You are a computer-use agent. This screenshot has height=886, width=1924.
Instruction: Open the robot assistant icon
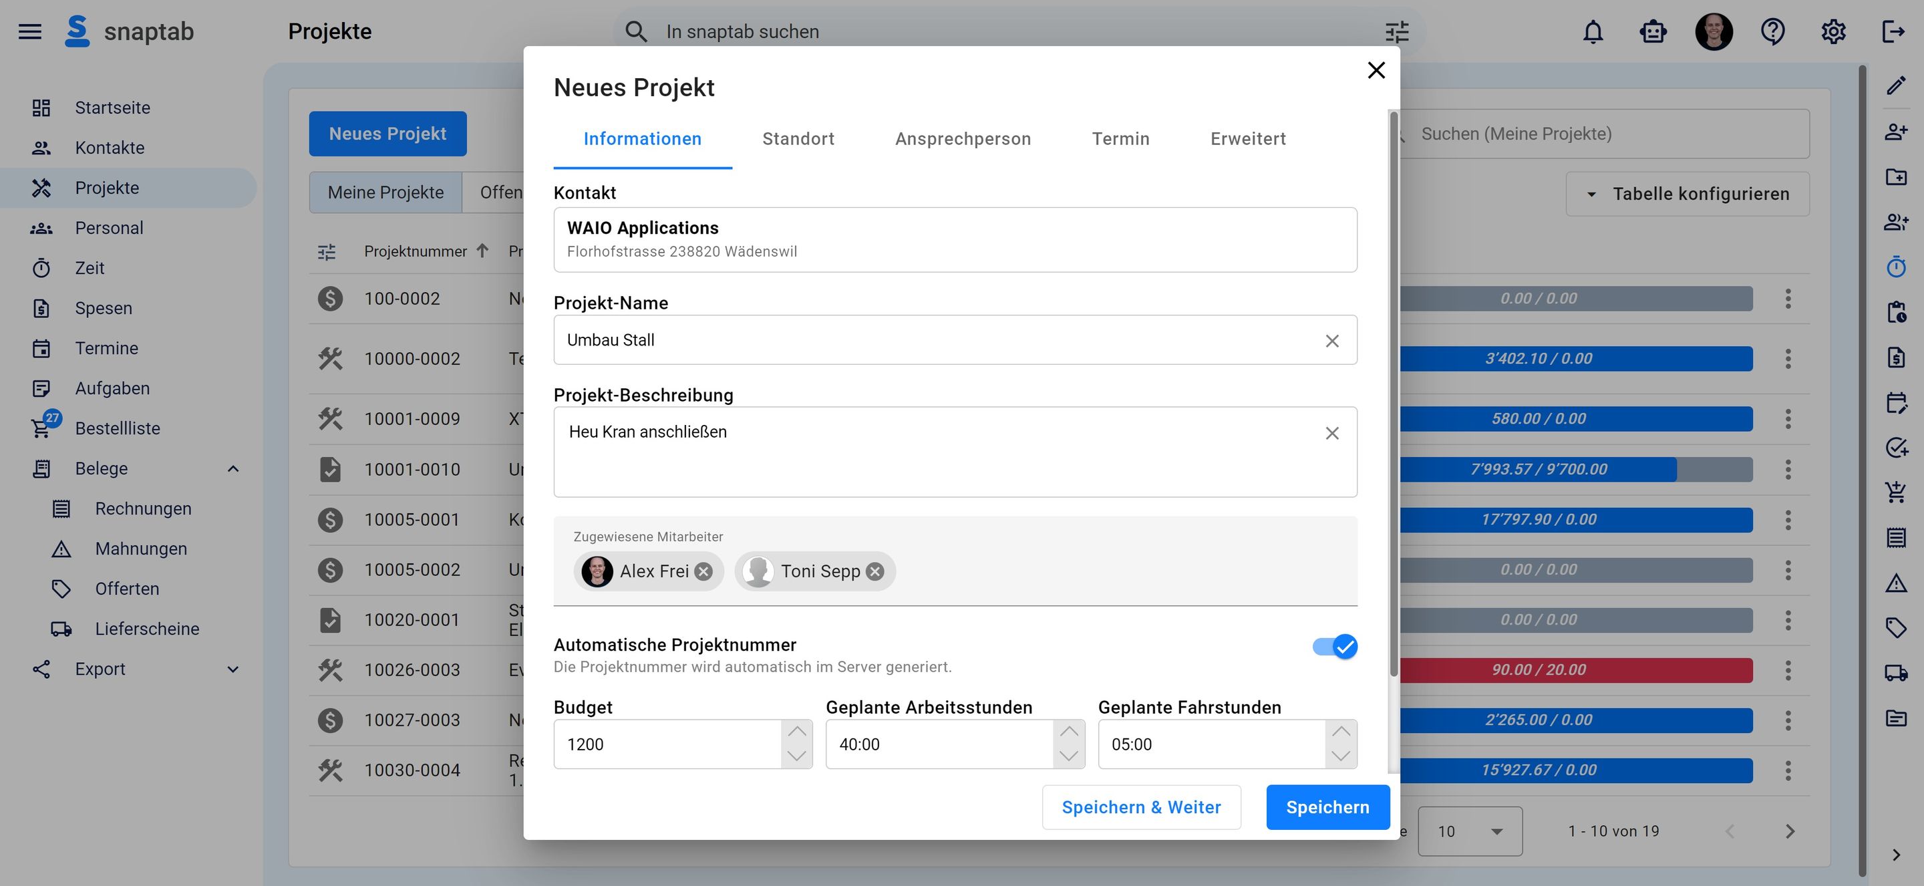tap(1653, 31)
